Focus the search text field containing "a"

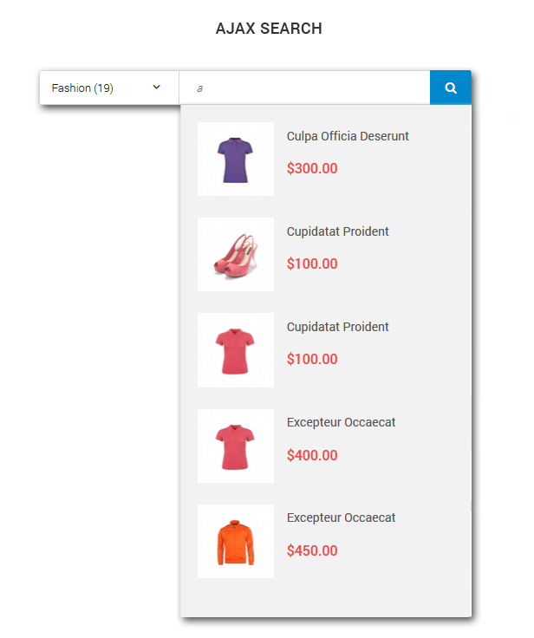click(304, 88)
